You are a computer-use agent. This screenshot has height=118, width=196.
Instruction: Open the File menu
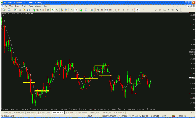6,6
